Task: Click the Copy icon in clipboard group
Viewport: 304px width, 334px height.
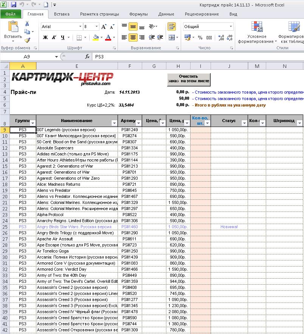Action: [x=27, y=31]
